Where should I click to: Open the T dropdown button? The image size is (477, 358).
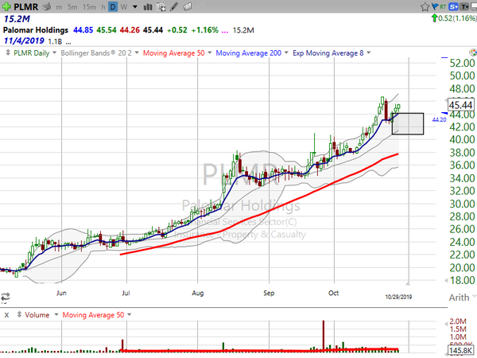point(464,6)
